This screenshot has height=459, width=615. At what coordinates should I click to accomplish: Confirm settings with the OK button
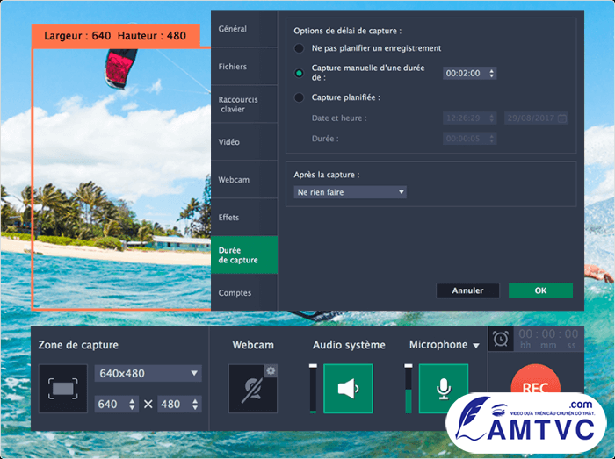pos(540,290)
